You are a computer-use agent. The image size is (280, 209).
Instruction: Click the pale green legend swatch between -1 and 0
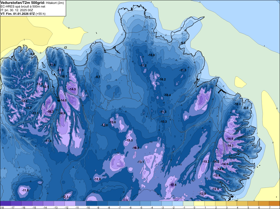point(188,203)
